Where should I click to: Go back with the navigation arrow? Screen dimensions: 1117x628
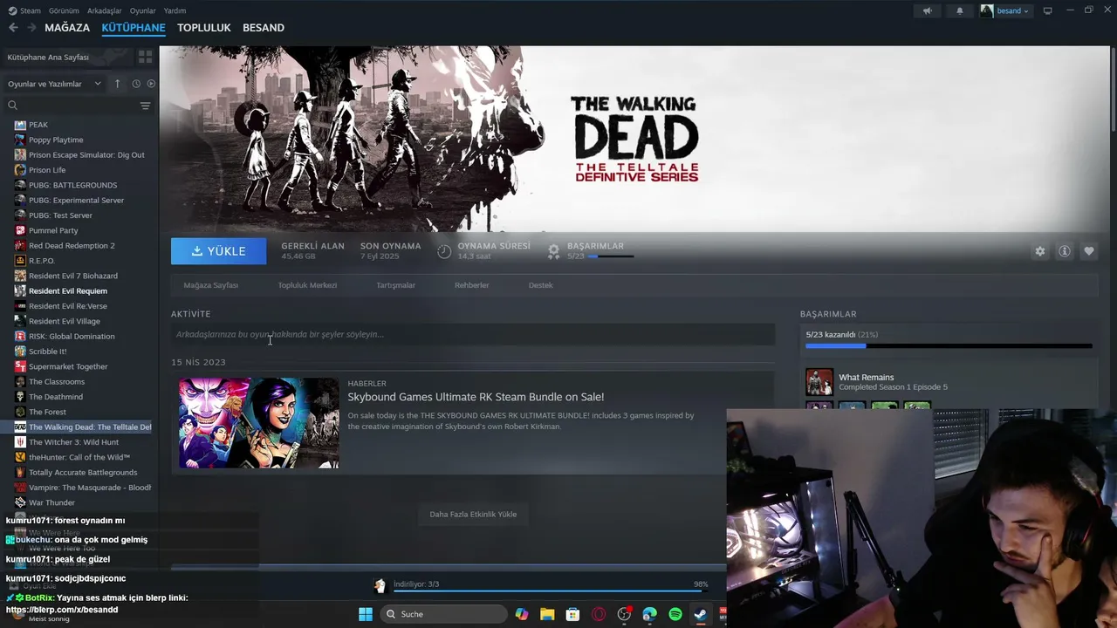tap(13, 28)
